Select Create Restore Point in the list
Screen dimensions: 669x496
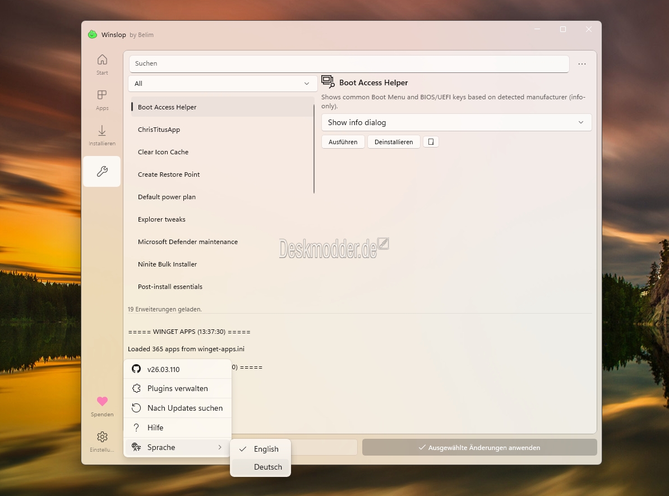coord(169,174)
